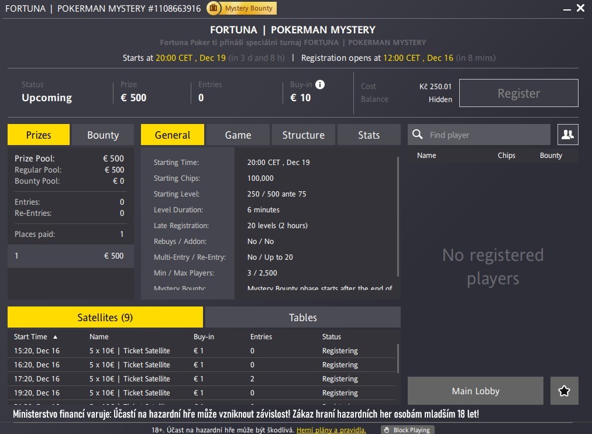Click the Mystery Bounty chest icon
This screenshot has width=592, height=434.
point(214,8)
